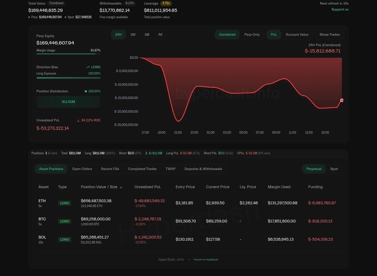The image size is (377, 276).
Task: Select the 1W timeframe tab
Action: pos(134,35)
